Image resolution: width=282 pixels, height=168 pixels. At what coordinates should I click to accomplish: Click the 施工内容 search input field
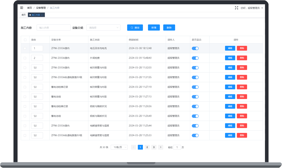tap(53, 28)
